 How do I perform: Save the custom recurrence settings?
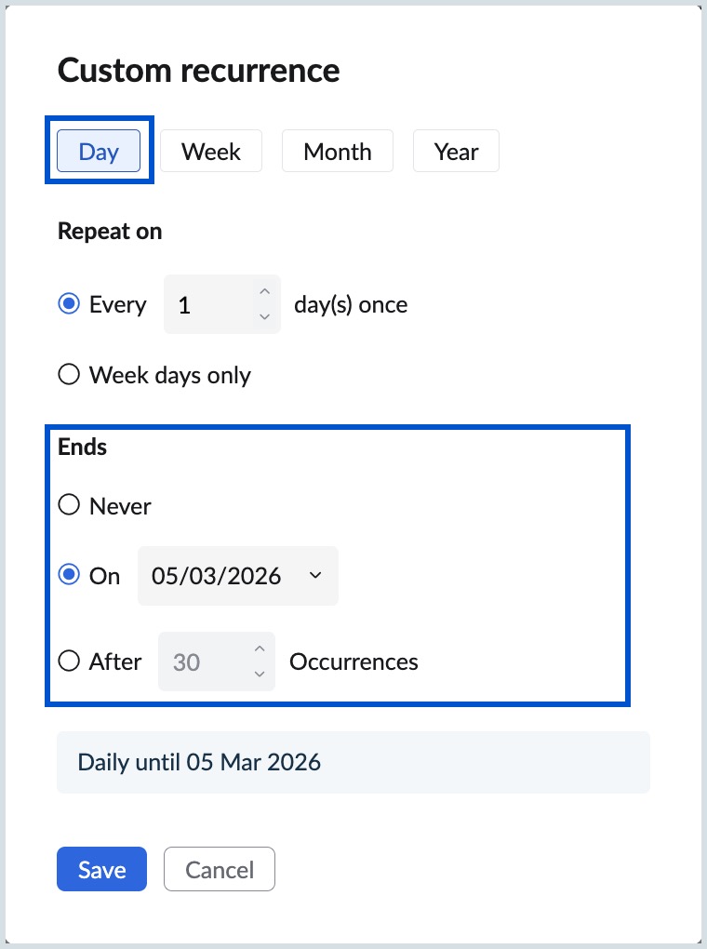pos(101,869)
